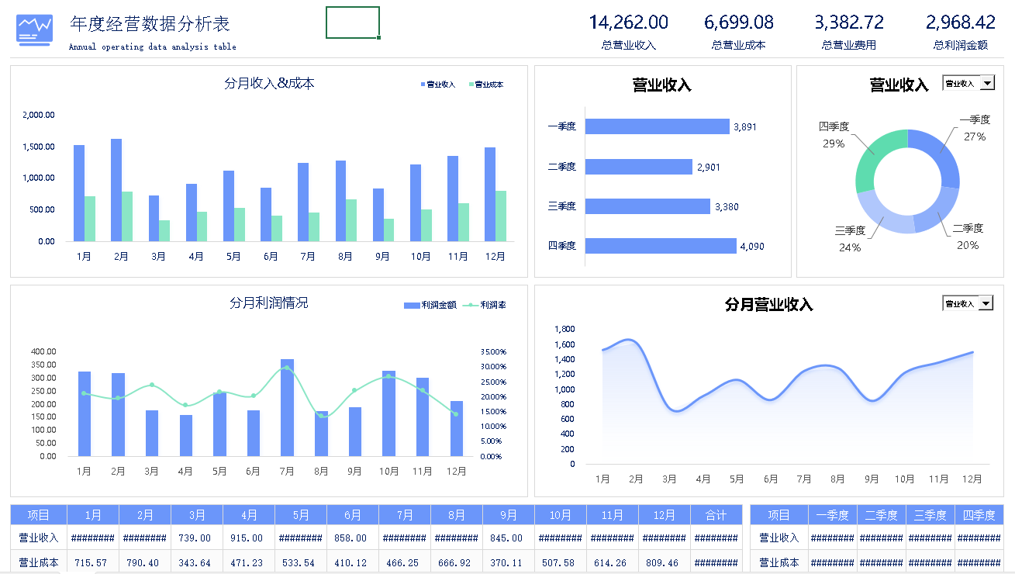Click the 总利润金额 value 2,968.42
The height and width of the screenshot is (574, 1015).
960,22
